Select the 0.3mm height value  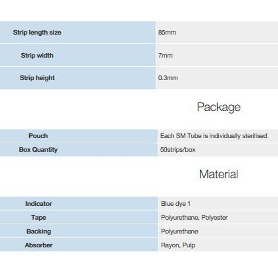tap(168, 78)
